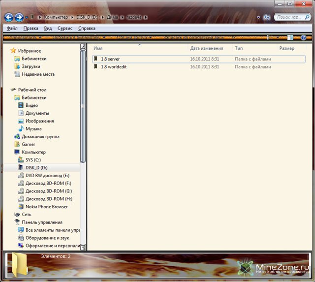315x282 pixels.
Task: Click Компьютер in the address breadcrumb
Action: [x=56, y=17]
